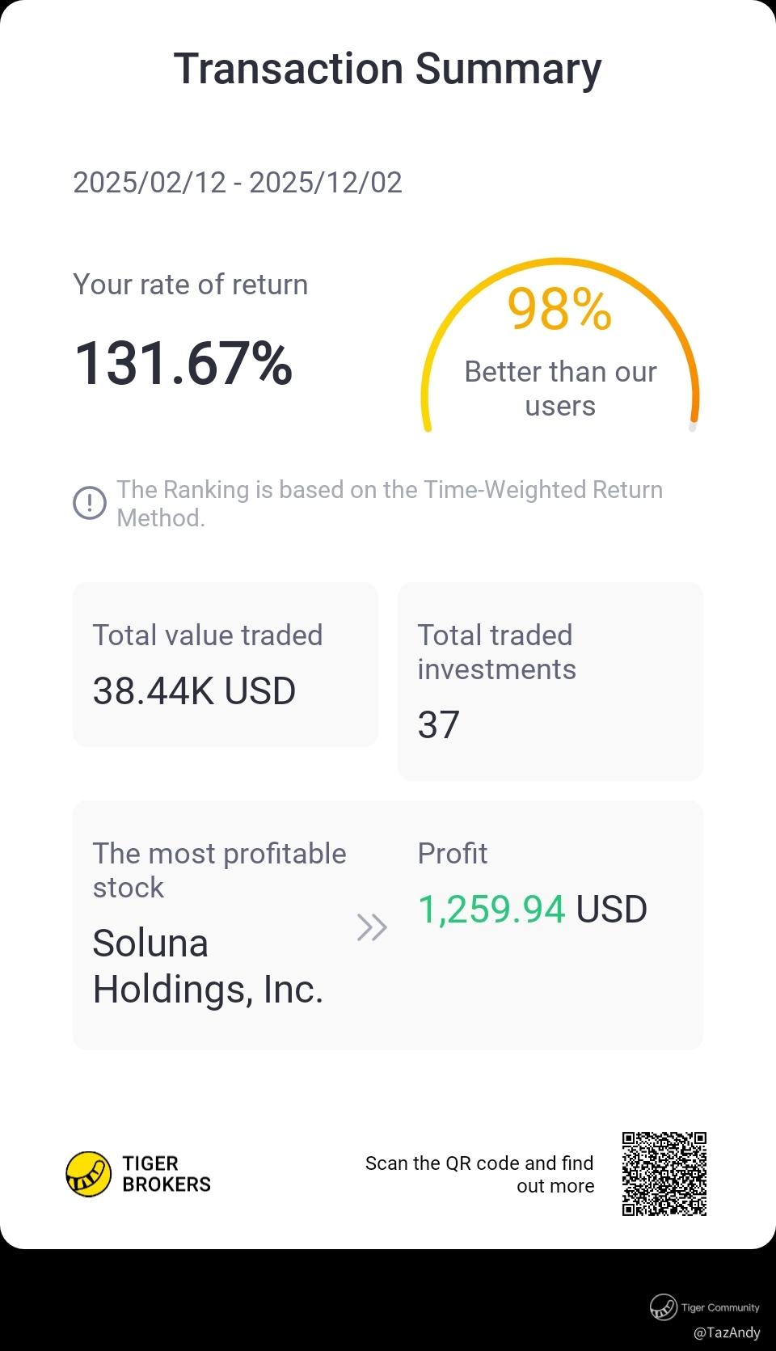Click the Tiger Brokers logo icon
The height and width of the screenshot is (1351, 776).
[88, 1174]
